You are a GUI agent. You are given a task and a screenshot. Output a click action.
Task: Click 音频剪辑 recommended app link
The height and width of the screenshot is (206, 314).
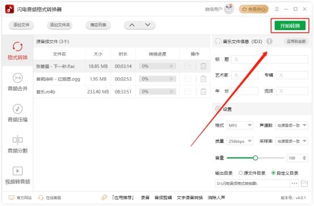coord(163,198)
